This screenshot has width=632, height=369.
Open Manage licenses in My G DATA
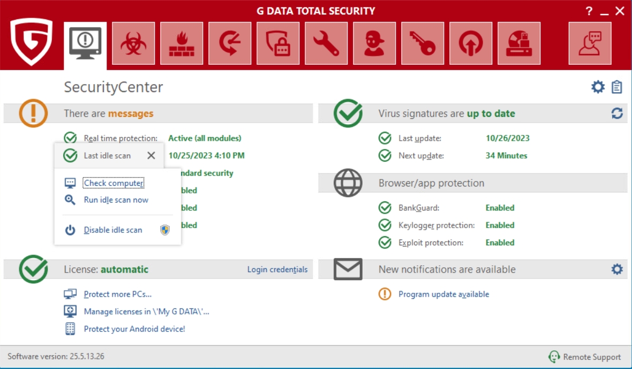click(x=146, y=311)
